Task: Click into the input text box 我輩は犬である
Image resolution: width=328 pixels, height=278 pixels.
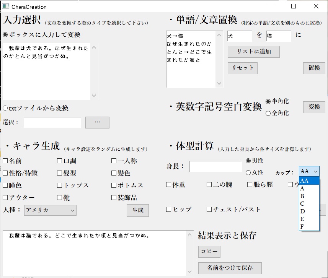Action: click(x=47, y=72)
